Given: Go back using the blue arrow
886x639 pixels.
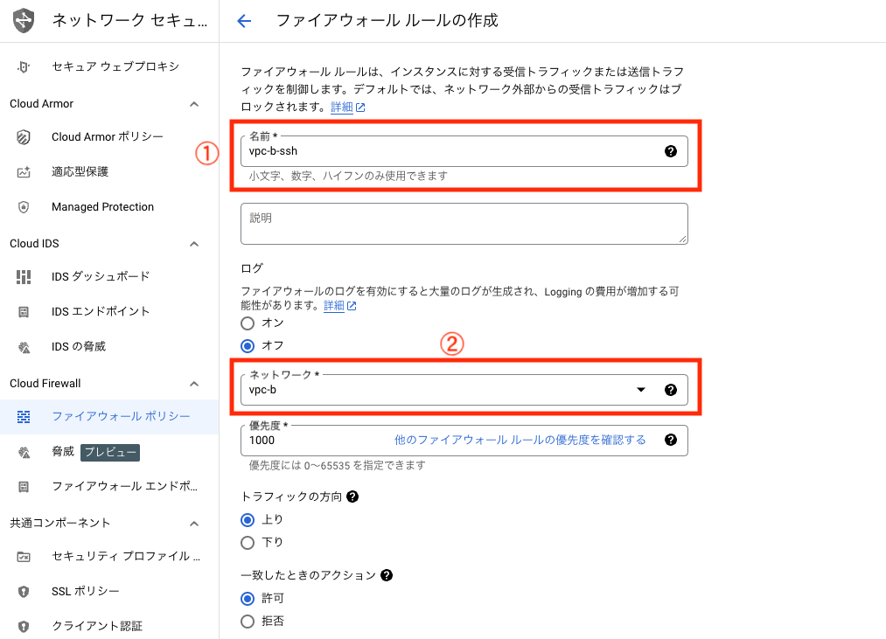Looking at the screenshot, I should click(x=244, y=21).
